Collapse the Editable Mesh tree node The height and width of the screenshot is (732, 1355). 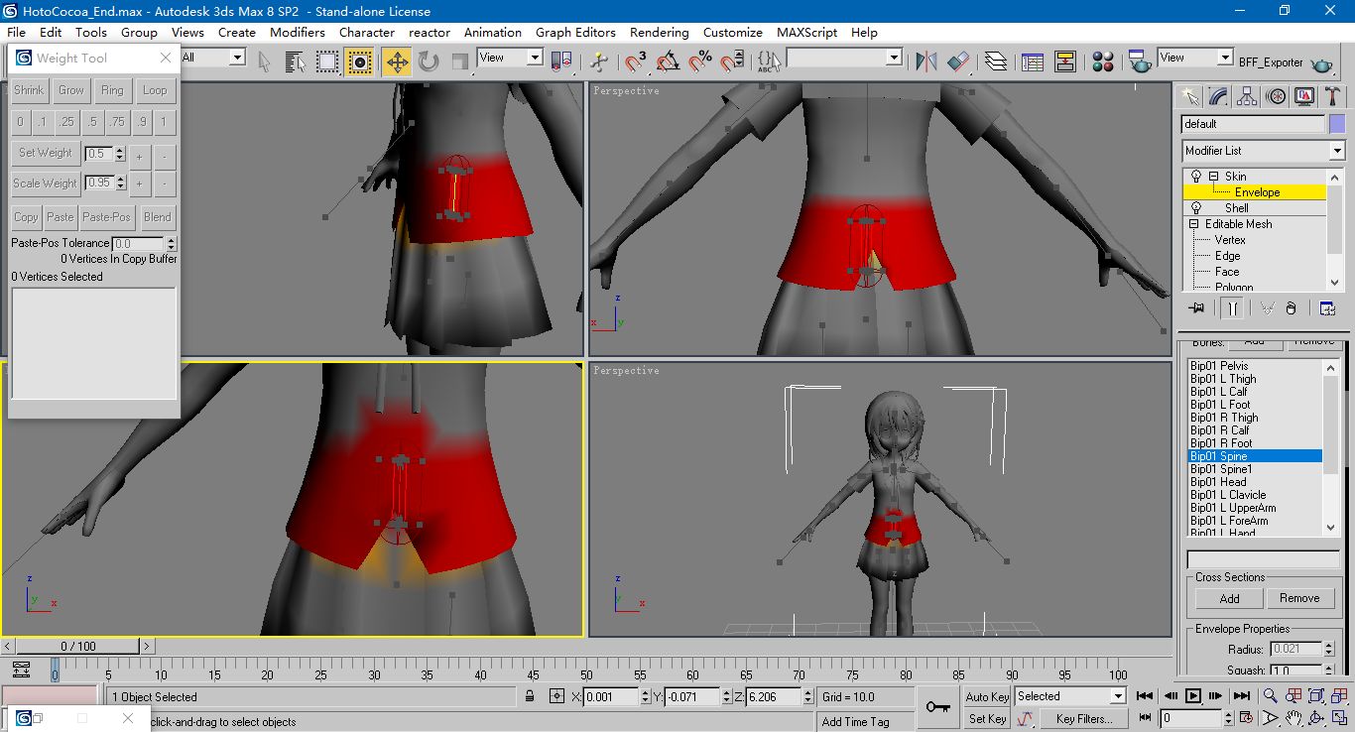[x=1194, y=224]
